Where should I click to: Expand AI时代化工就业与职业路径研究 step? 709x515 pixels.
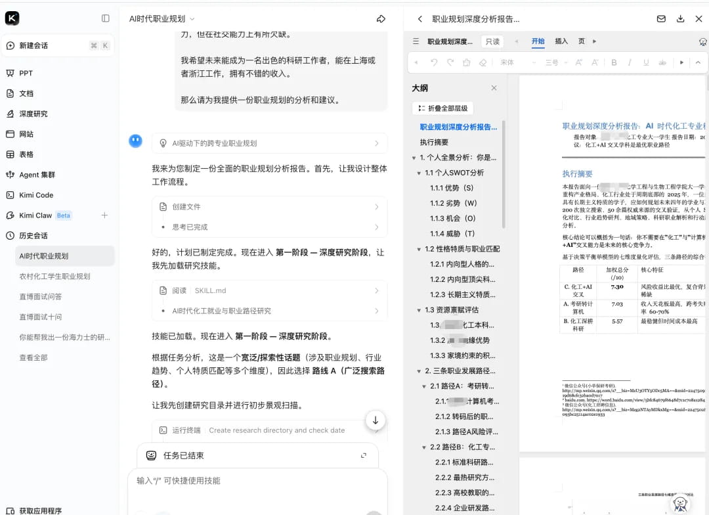pos(270,311)
